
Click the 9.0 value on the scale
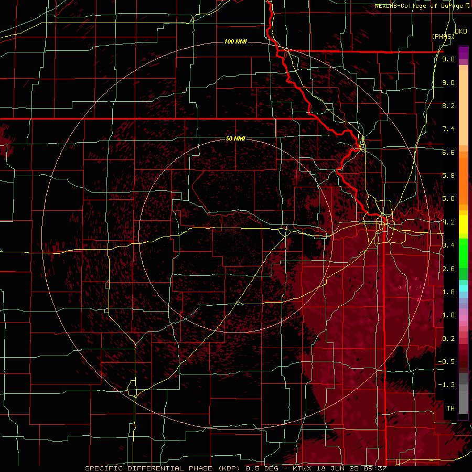448,82
